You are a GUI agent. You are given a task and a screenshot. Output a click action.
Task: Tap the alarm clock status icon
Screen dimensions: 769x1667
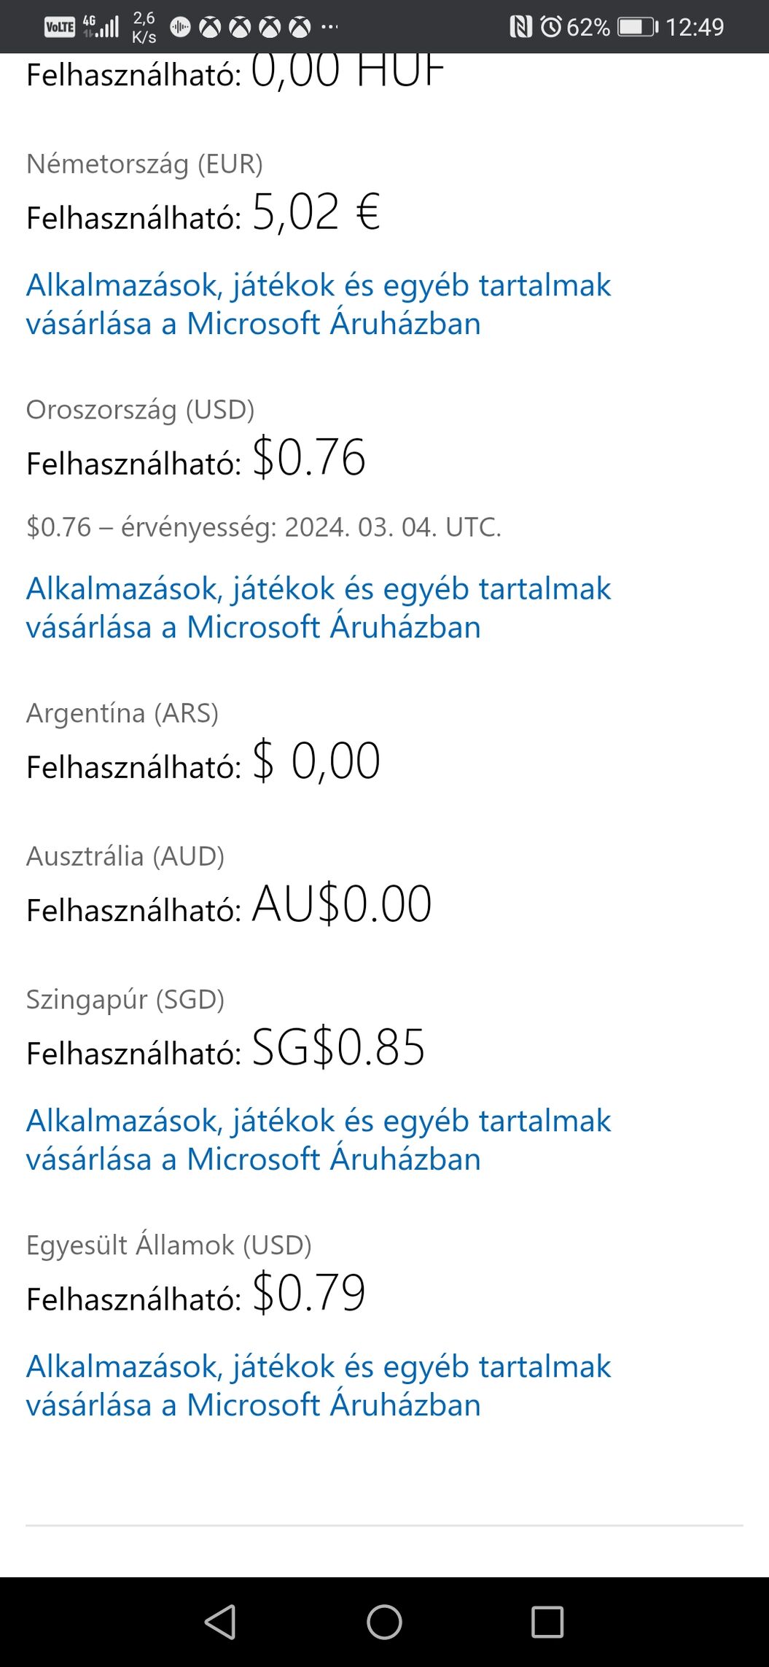point(551,28)
